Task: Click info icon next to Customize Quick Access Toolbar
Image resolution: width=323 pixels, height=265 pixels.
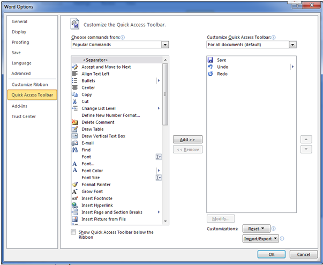Action: point(274,38)
